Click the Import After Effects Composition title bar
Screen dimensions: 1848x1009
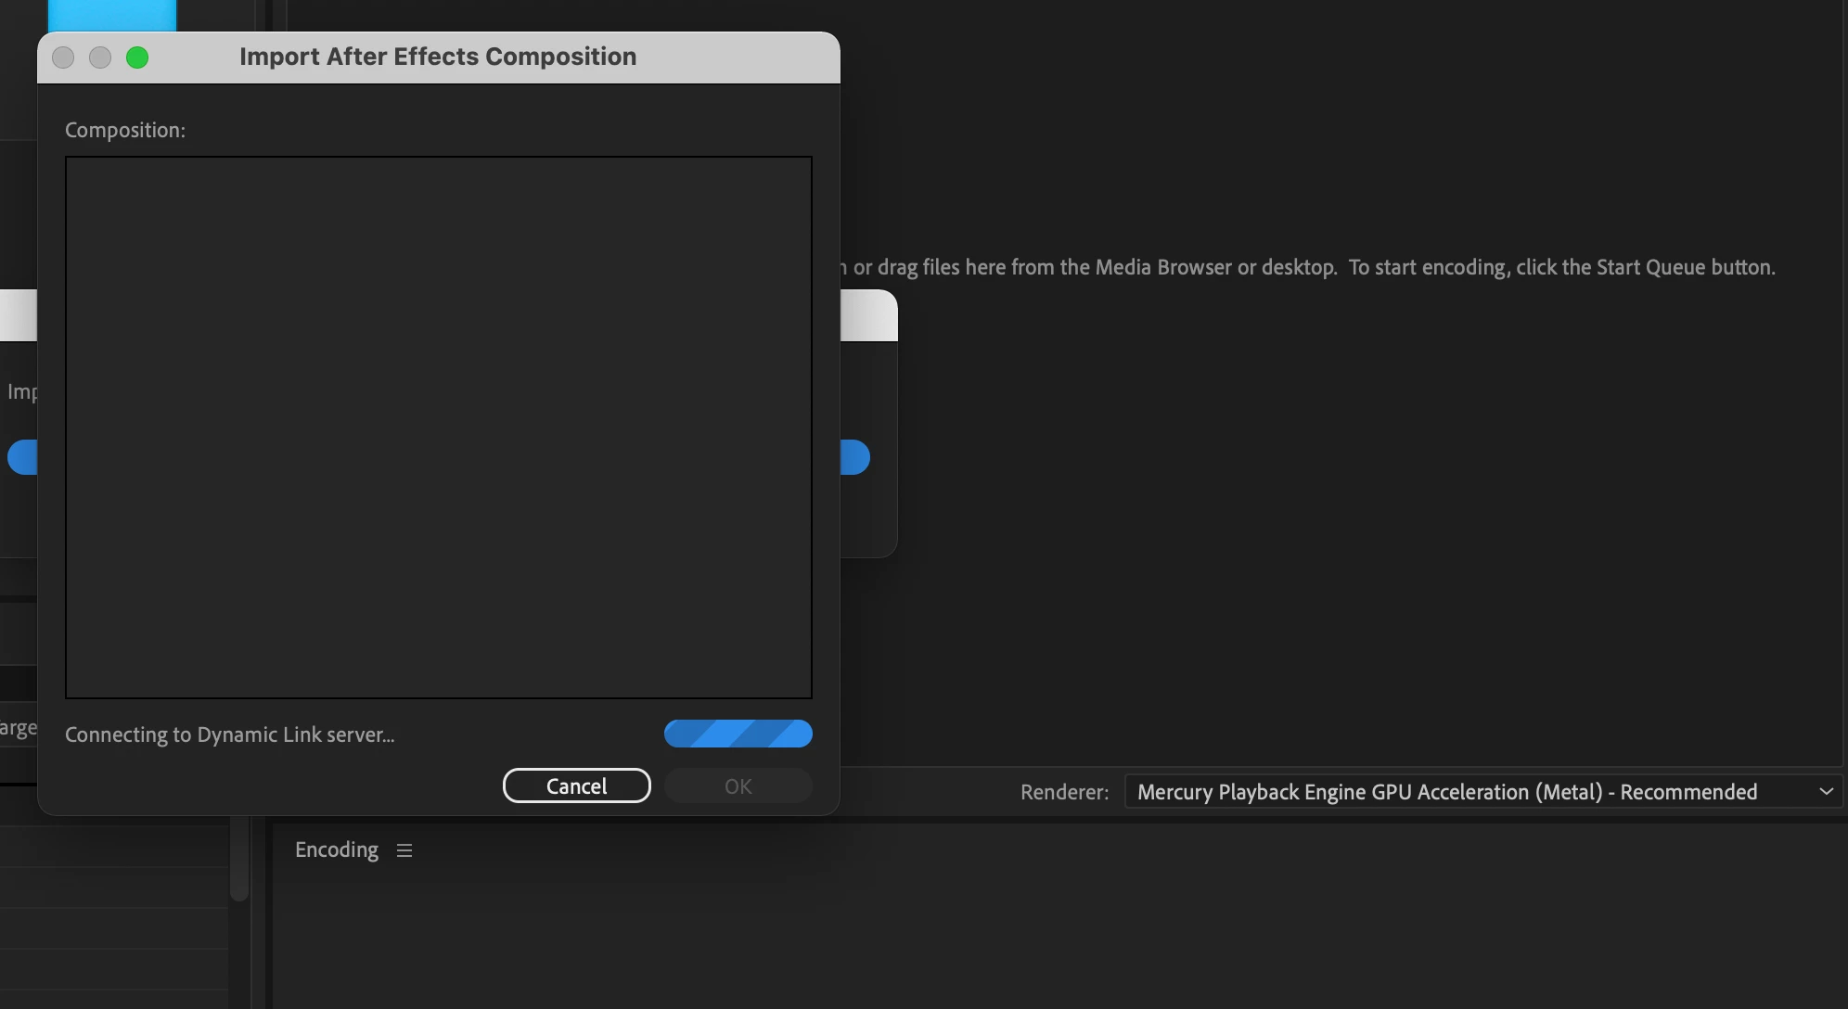(438, 57)
